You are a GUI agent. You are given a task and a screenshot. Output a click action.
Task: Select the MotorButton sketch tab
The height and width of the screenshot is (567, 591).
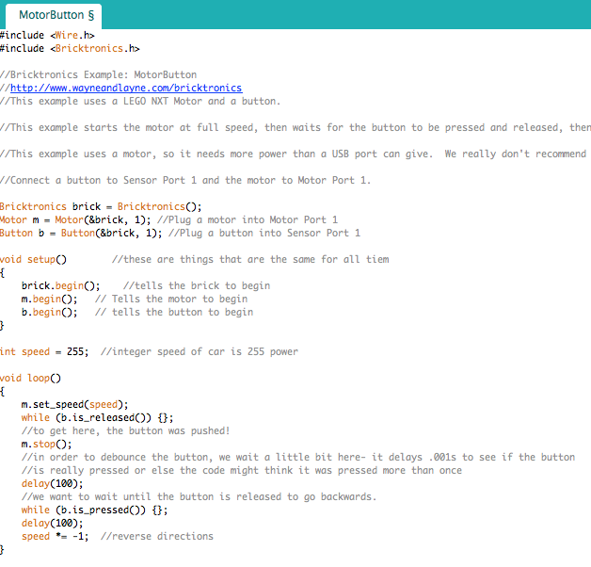(54, 15)
